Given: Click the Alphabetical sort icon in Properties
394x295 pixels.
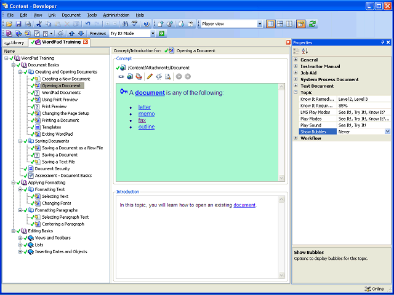Looking at the screenshot, I should pos(305,51).
